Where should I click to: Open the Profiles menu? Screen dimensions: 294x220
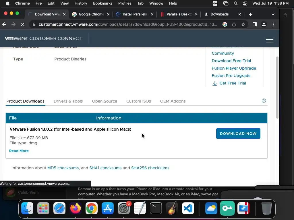pos(125,3)
